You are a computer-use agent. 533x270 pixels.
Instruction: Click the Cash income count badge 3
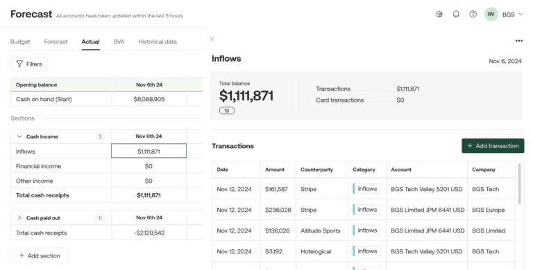(100, 136)
